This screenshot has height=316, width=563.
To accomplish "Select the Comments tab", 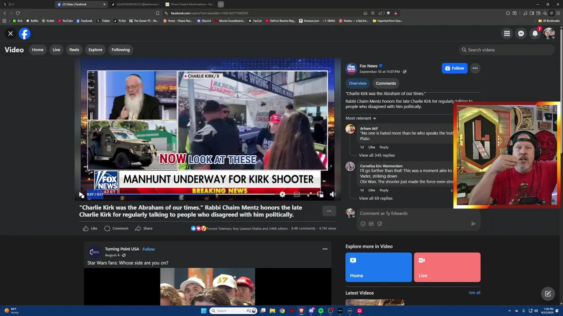I will (x=386, y=83).
